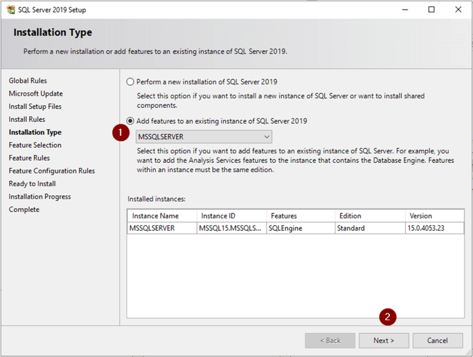The image size is (473, 357).
Task: Click Global Rules in the steps list
Action: [x=28, y=81]
